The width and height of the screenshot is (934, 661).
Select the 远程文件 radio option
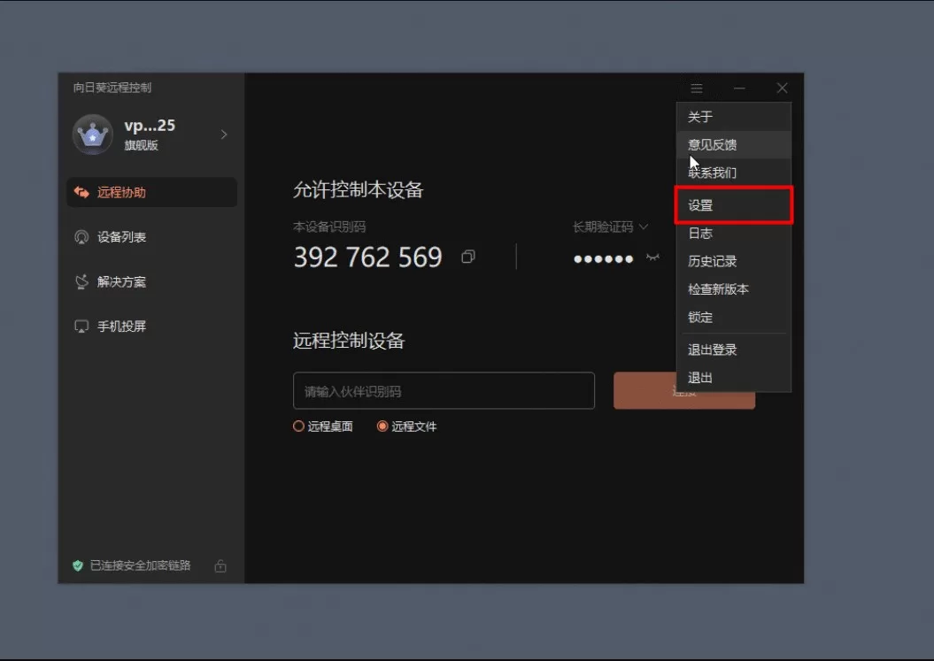click(x=383, y=427)
